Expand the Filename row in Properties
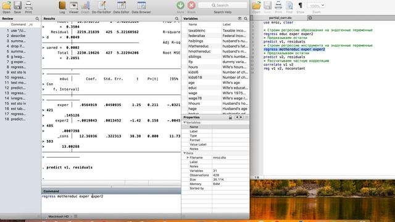The image size is (395, 222). [188, 158]
